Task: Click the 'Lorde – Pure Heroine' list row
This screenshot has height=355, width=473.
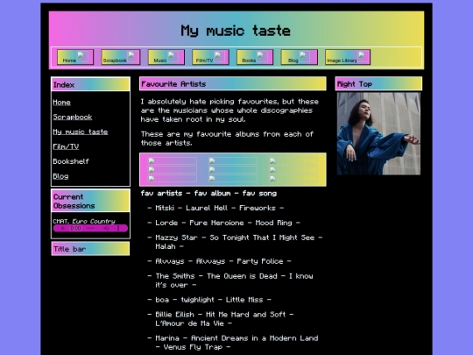Action: click(223, 223)
